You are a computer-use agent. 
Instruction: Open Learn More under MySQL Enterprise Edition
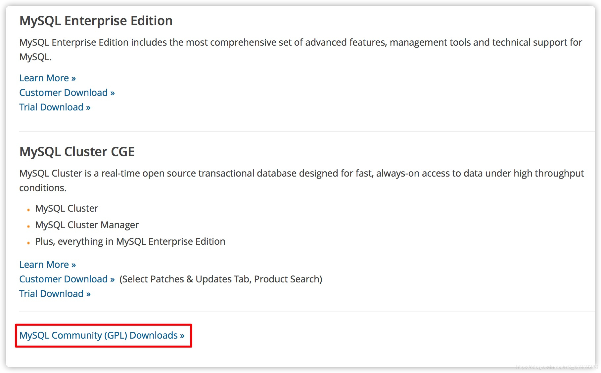48,78
